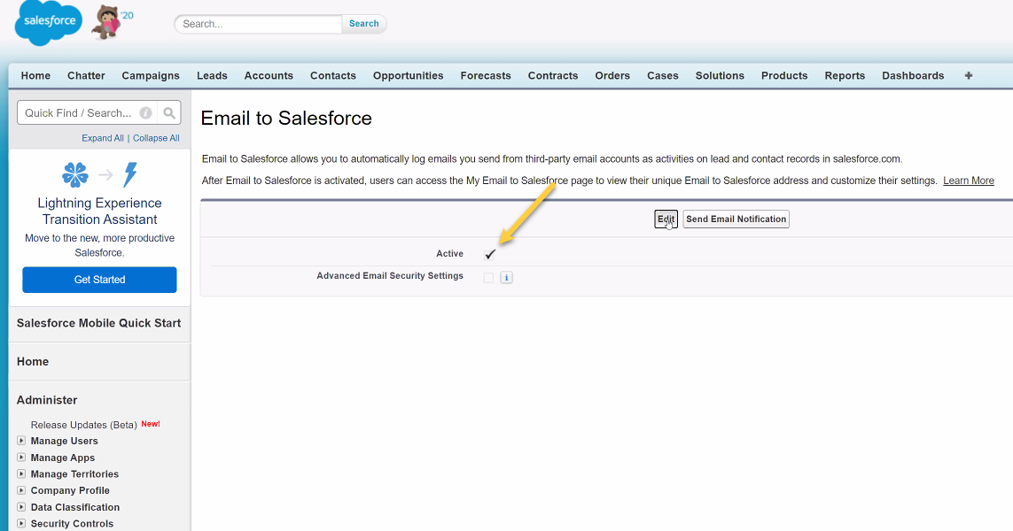Toggle the Active checkbox
This screenshot has width=1013, height=531.
pyautogui.click(x=490, y=254)
